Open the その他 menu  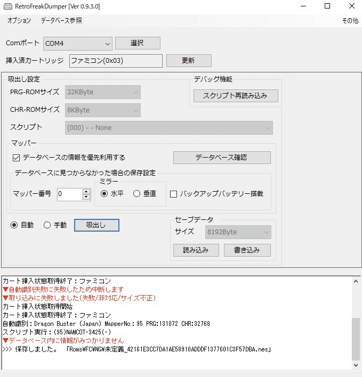point(350,21)
